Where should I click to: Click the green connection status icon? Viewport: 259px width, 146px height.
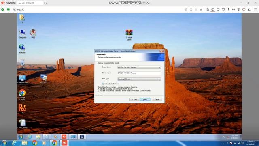(2, 9)
